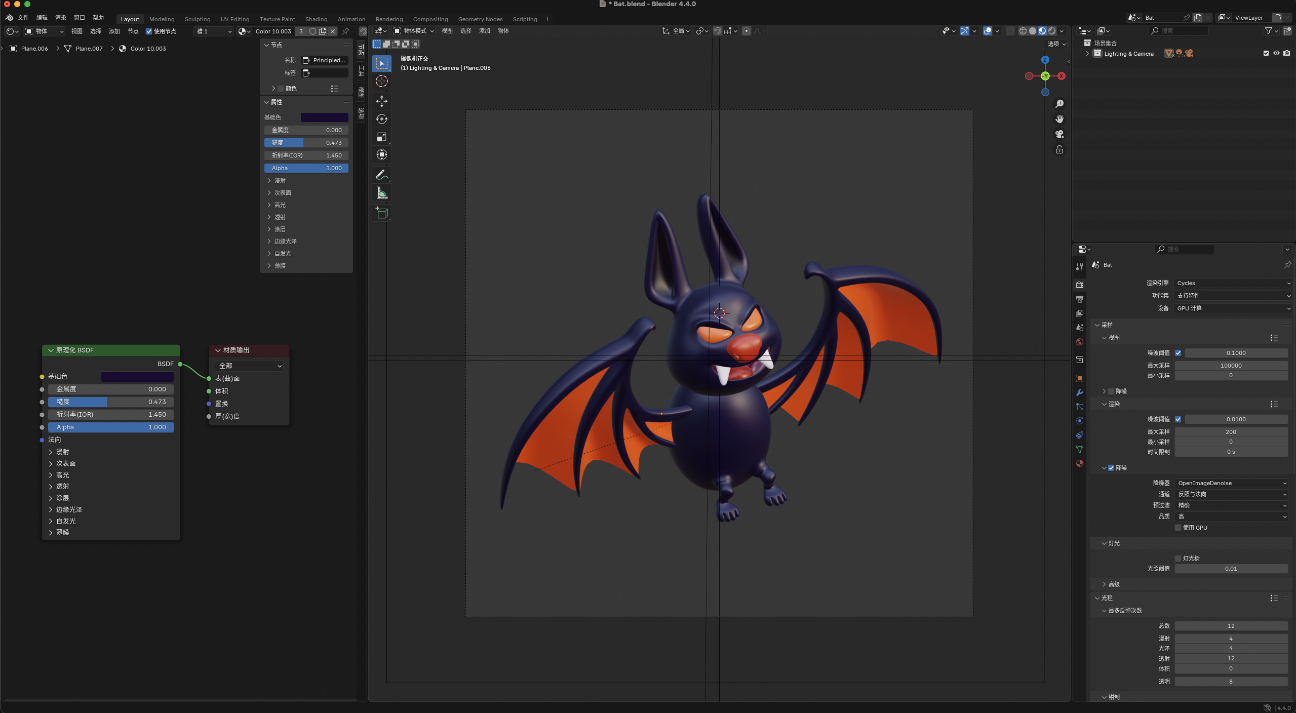Click the zoom magnifier viewport icon
1296x713 pixels.
point(1059,104)
